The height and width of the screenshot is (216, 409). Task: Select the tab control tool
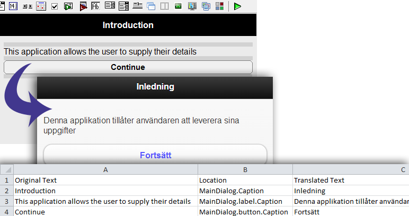[137, 5]
